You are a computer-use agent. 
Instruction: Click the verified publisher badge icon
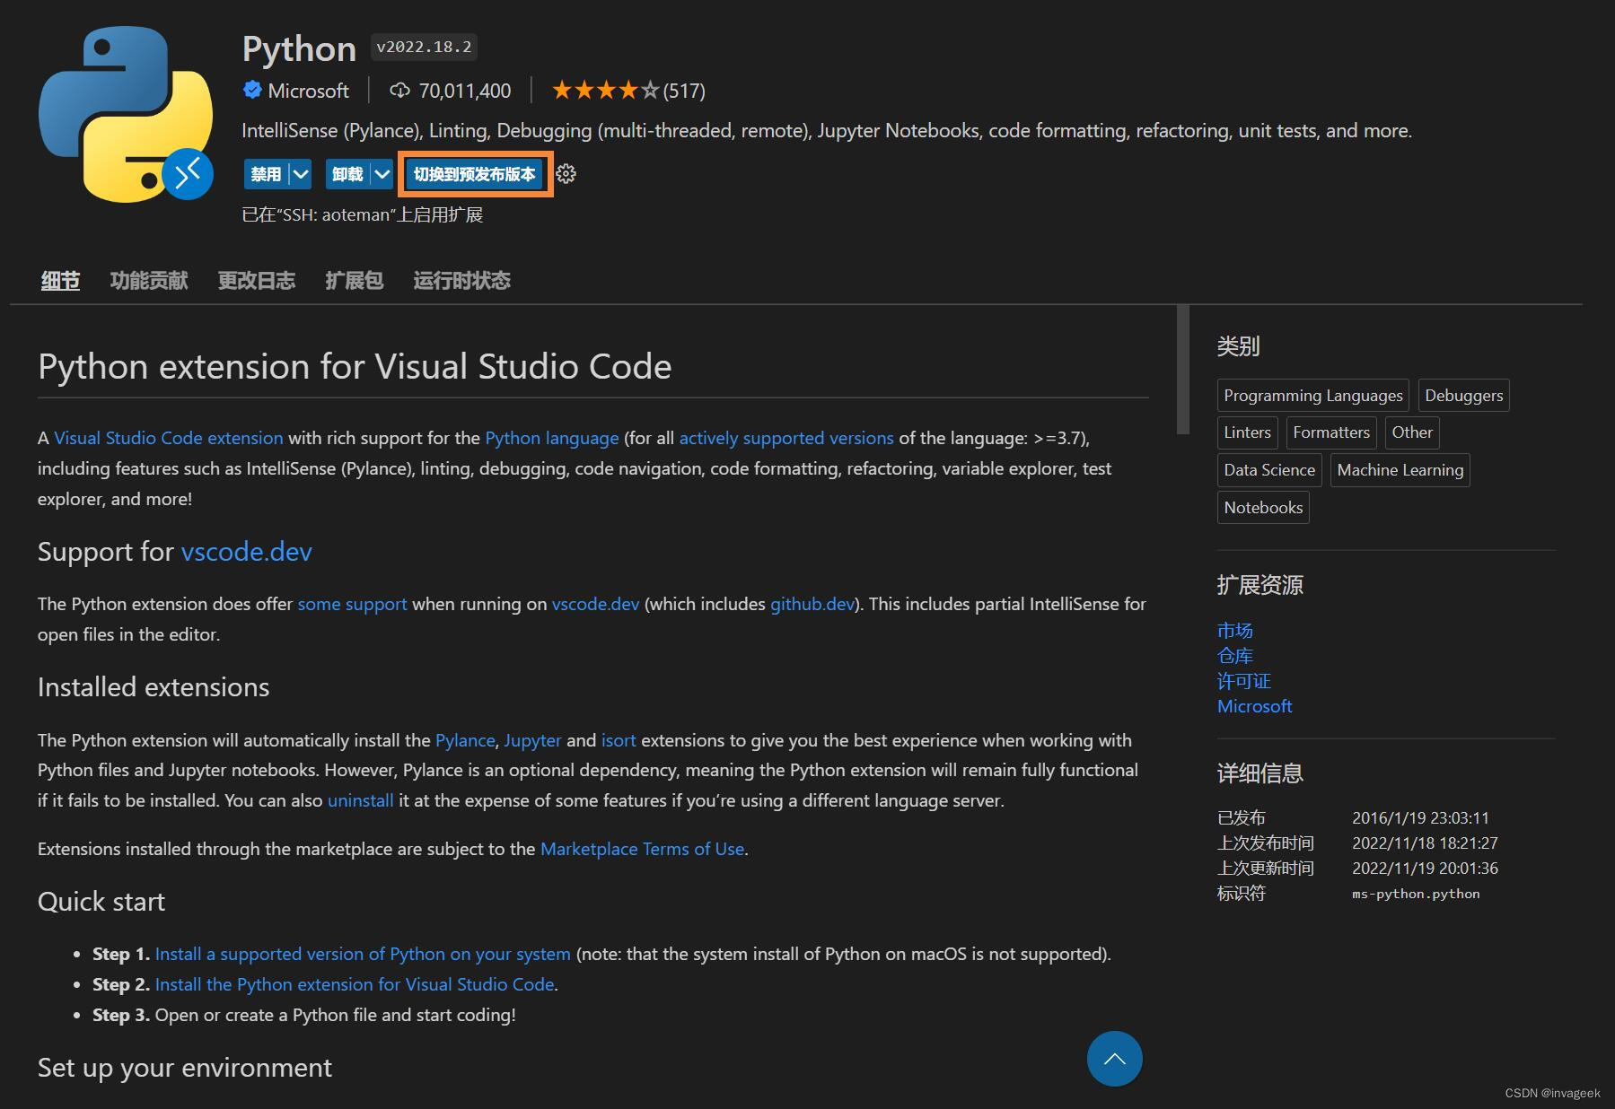252,90
